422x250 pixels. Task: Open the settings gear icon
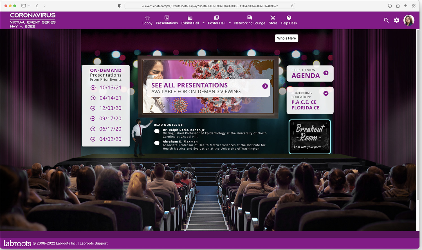(x=396, y=20)
